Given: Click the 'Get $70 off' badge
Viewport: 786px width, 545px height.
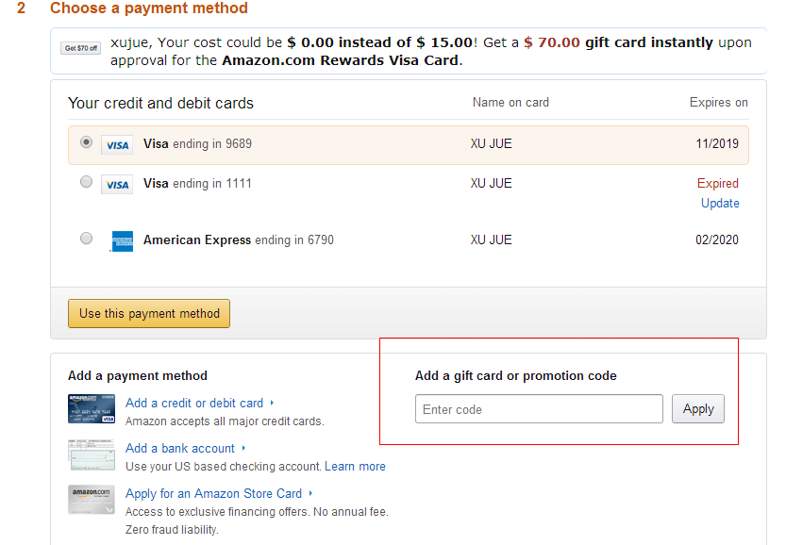Looking at the screenshot, I should pos(80,48).
